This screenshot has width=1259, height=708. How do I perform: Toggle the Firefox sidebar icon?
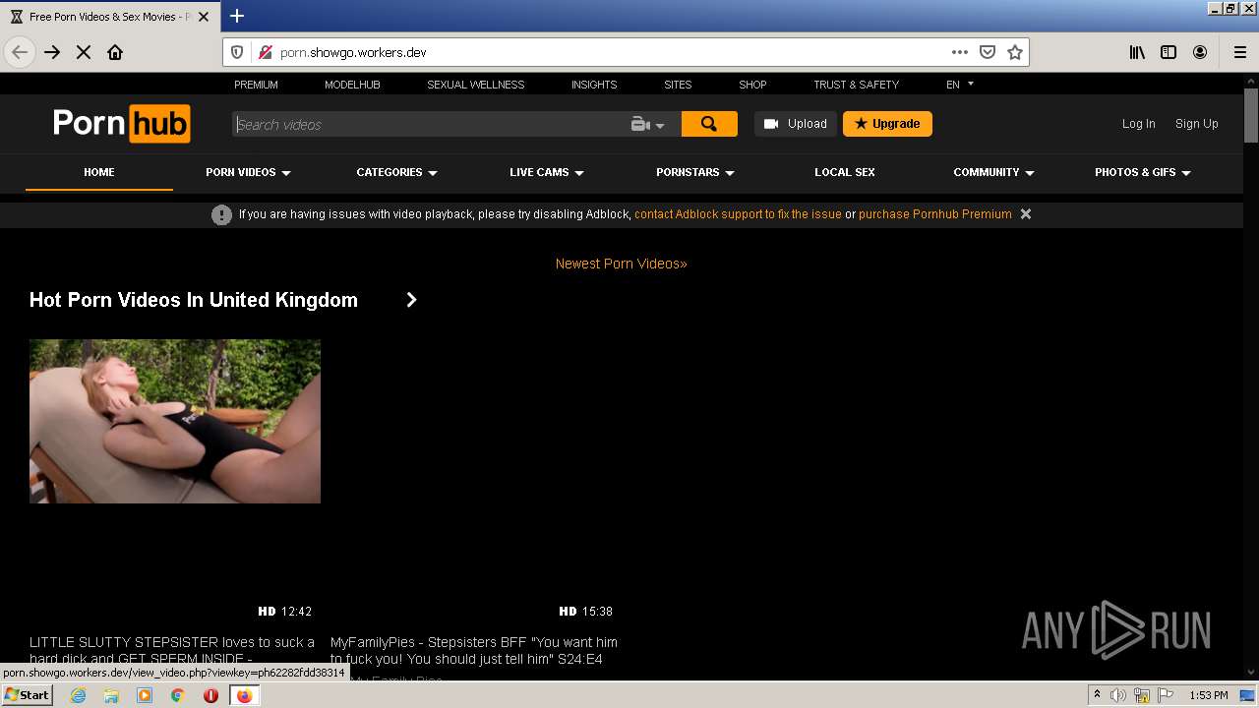pos(1169,52)
